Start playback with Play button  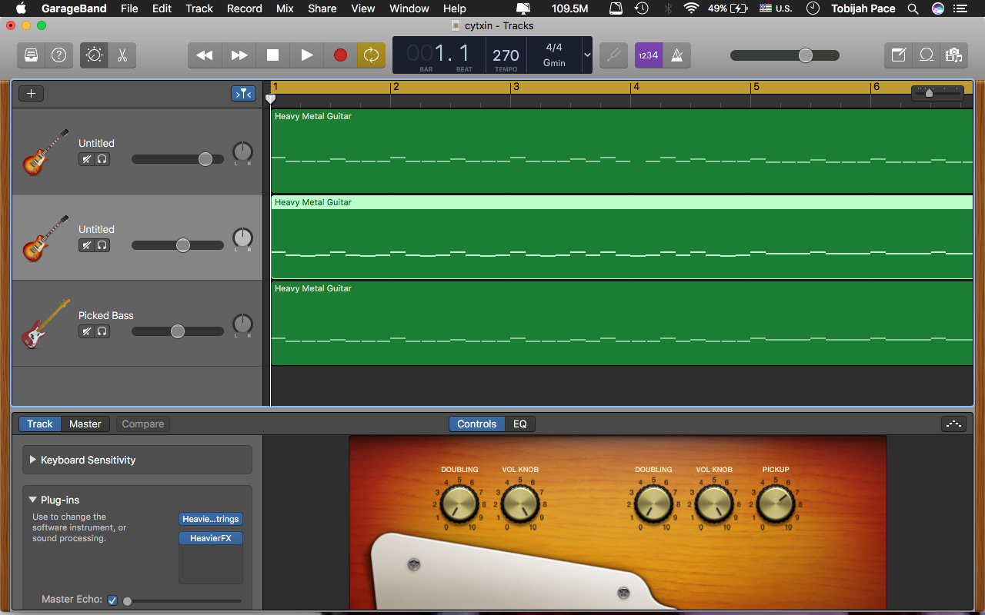[x=306, y=55]
